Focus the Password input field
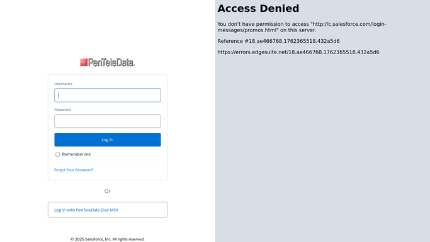 coord(108,121)
